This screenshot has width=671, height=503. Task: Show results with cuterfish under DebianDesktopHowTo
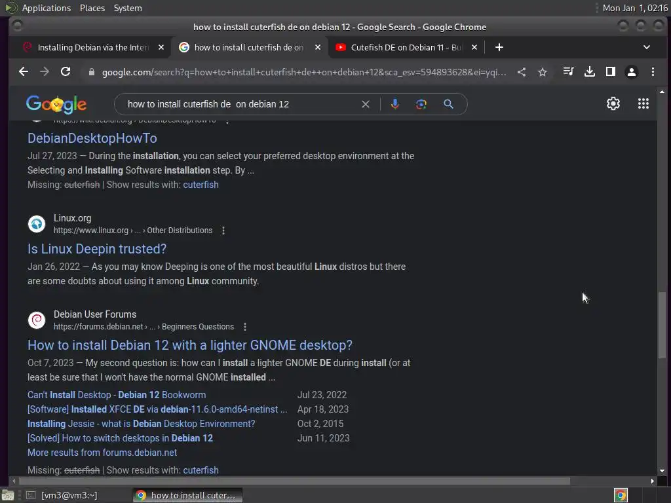coord(201,185)
